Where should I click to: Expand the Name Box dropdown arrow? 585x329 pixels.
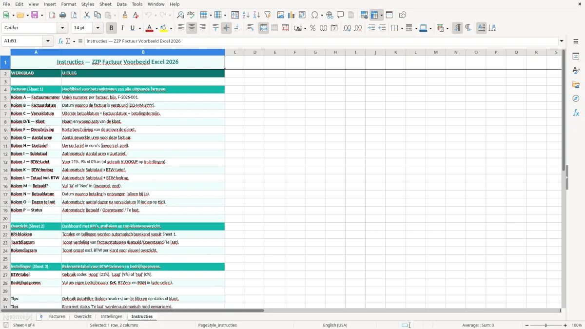pos(48,41)
